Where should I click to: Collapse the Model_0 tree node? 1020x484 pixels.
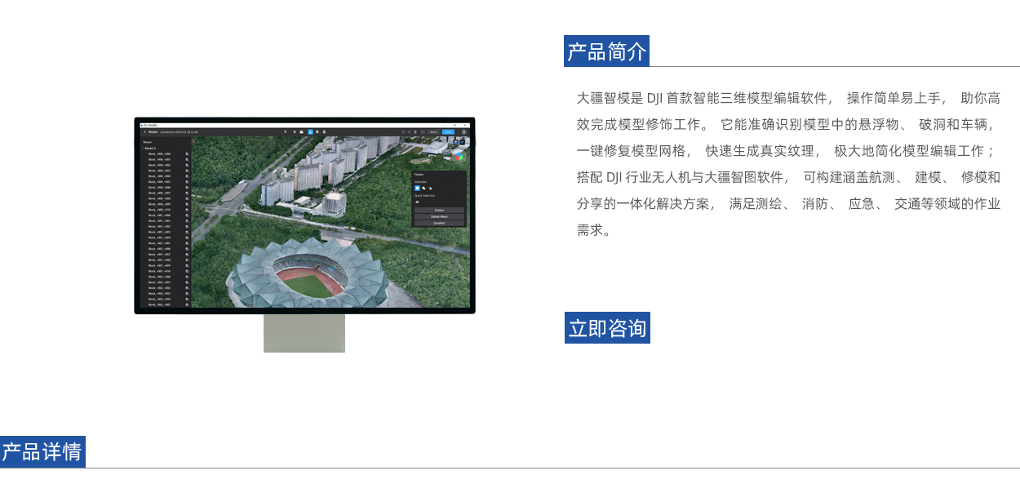point(143,148)
